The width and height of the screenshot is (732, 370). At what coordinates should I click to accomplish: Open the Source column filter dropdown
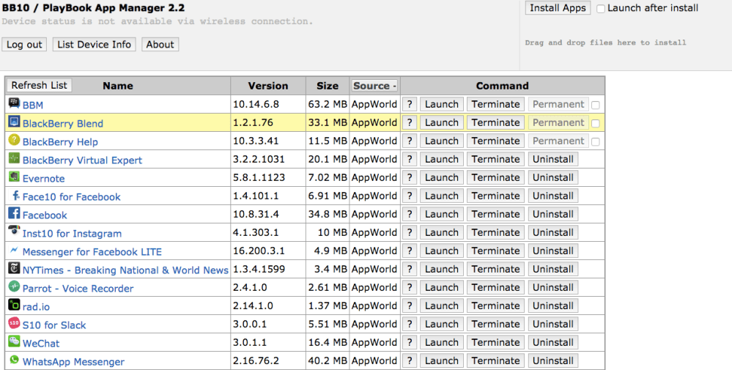coord(374,86)
